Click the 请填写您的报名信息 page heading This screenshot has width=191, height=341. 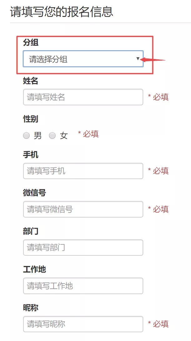pyautogui.click(x=61, y=12)
